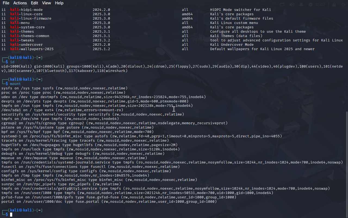Click the 'kali-themes-common' package name

click(x=30, y=36)
